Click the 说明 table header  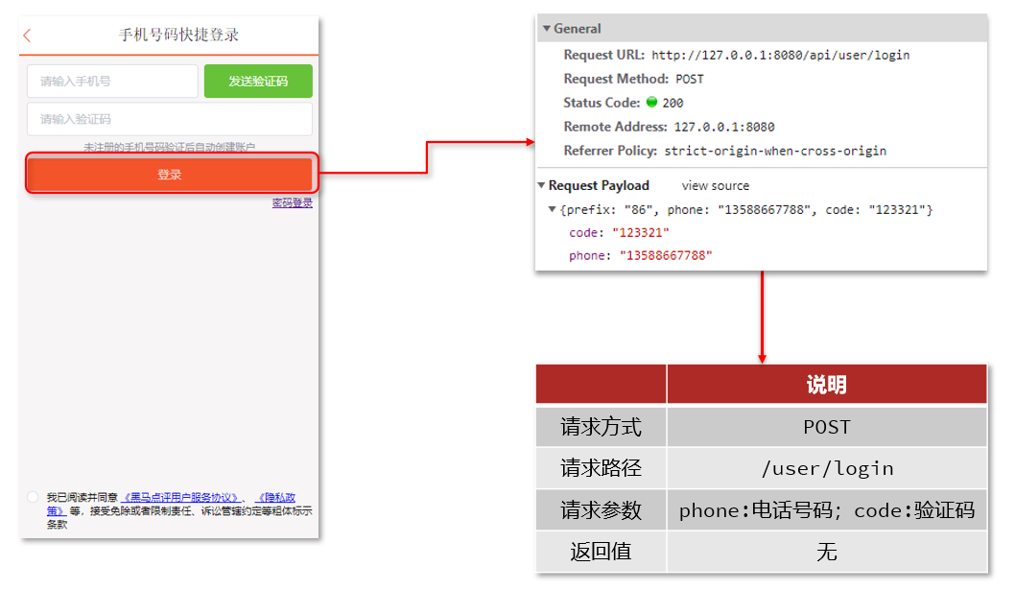point(826,385)
